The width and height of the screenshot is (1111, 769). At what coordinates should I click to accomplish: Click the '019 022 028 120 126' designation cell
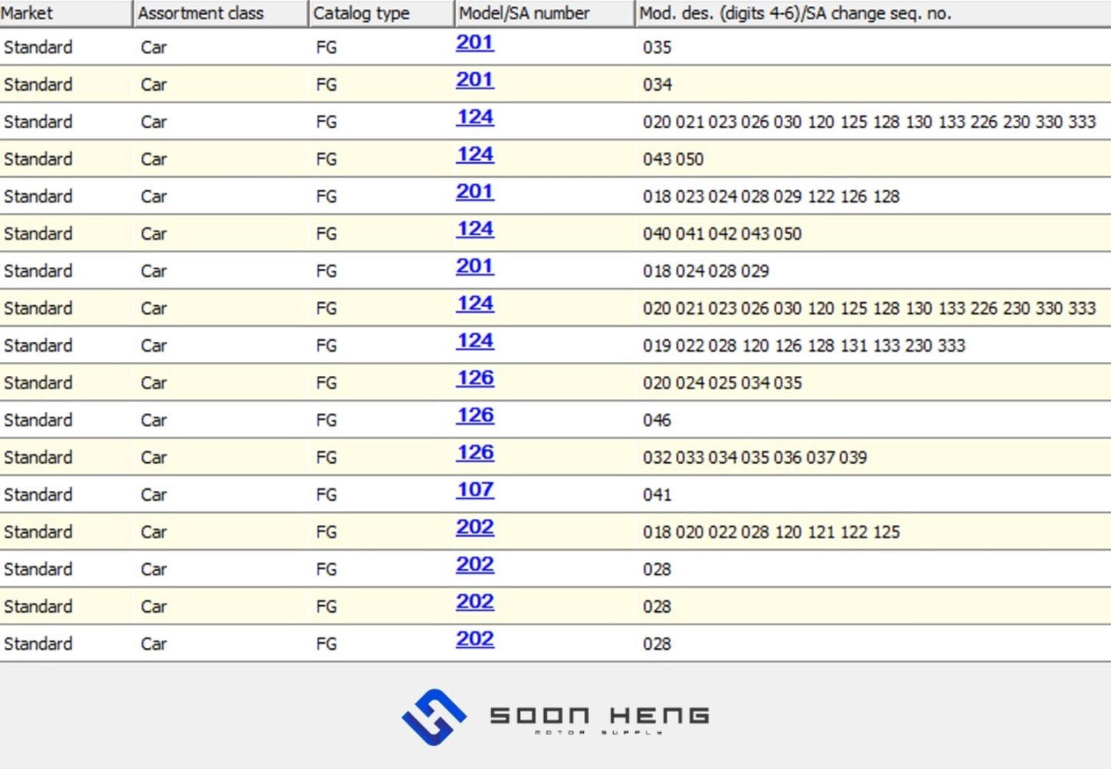tap(804, 346)
